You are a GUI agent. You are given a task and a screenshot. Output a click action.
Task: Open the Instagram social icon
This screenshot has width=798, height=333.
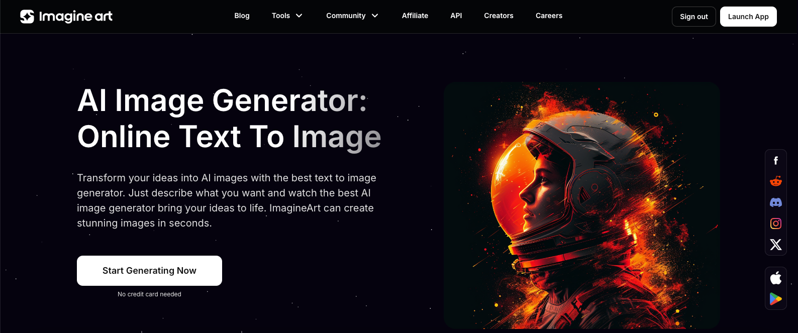pyautogui.click(x=776, y=224)
